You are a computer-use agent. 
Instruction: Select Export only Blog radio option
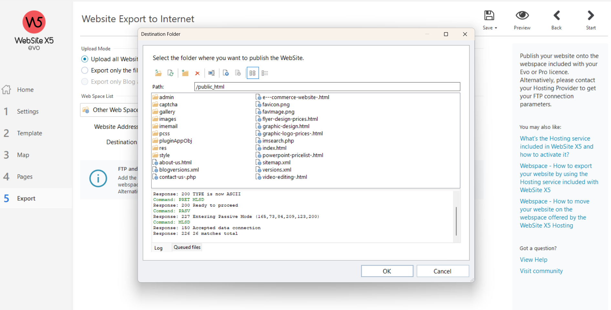coord(85,82)
